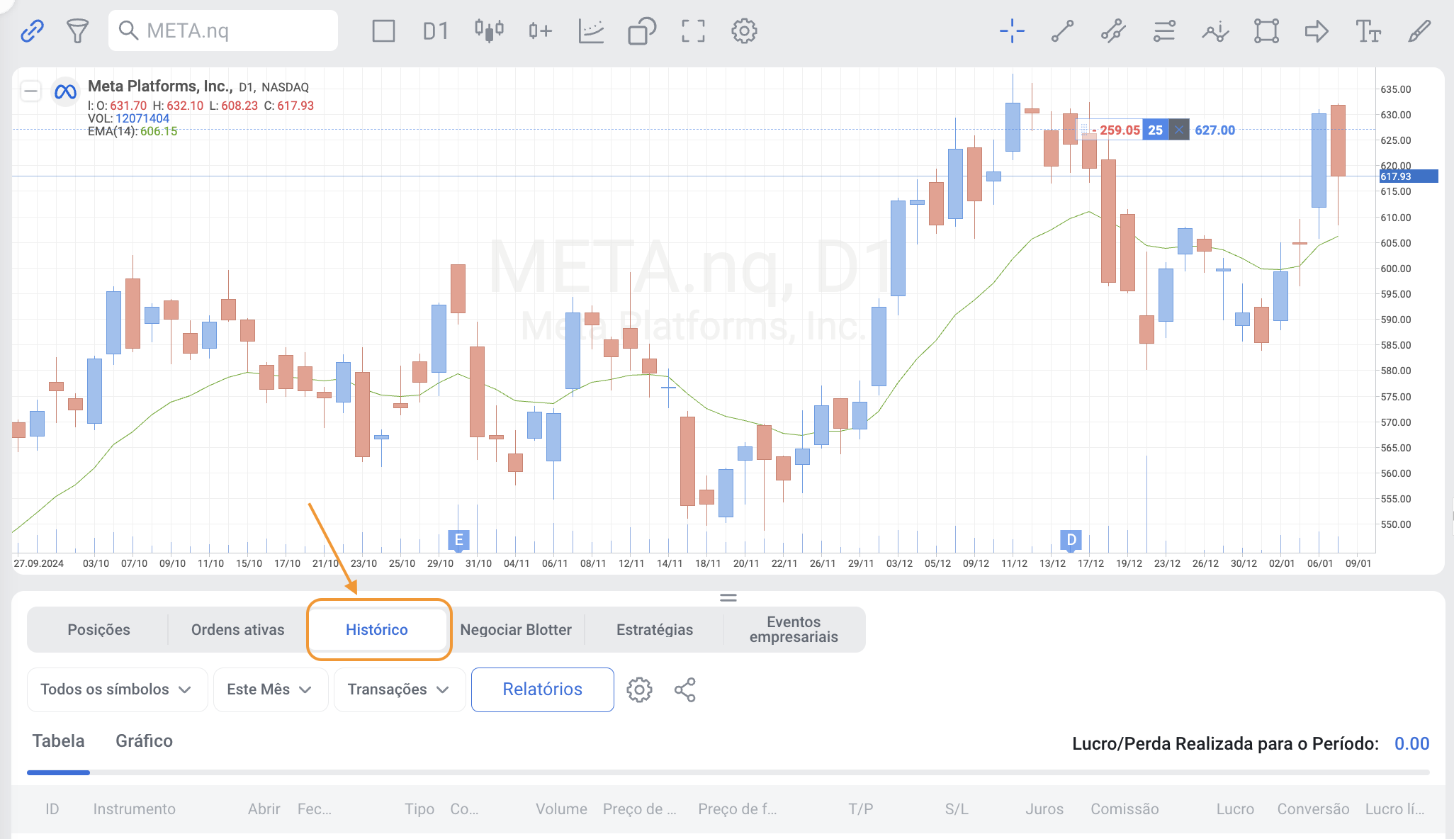Click the D1 timeframe button

coord(435,31)
